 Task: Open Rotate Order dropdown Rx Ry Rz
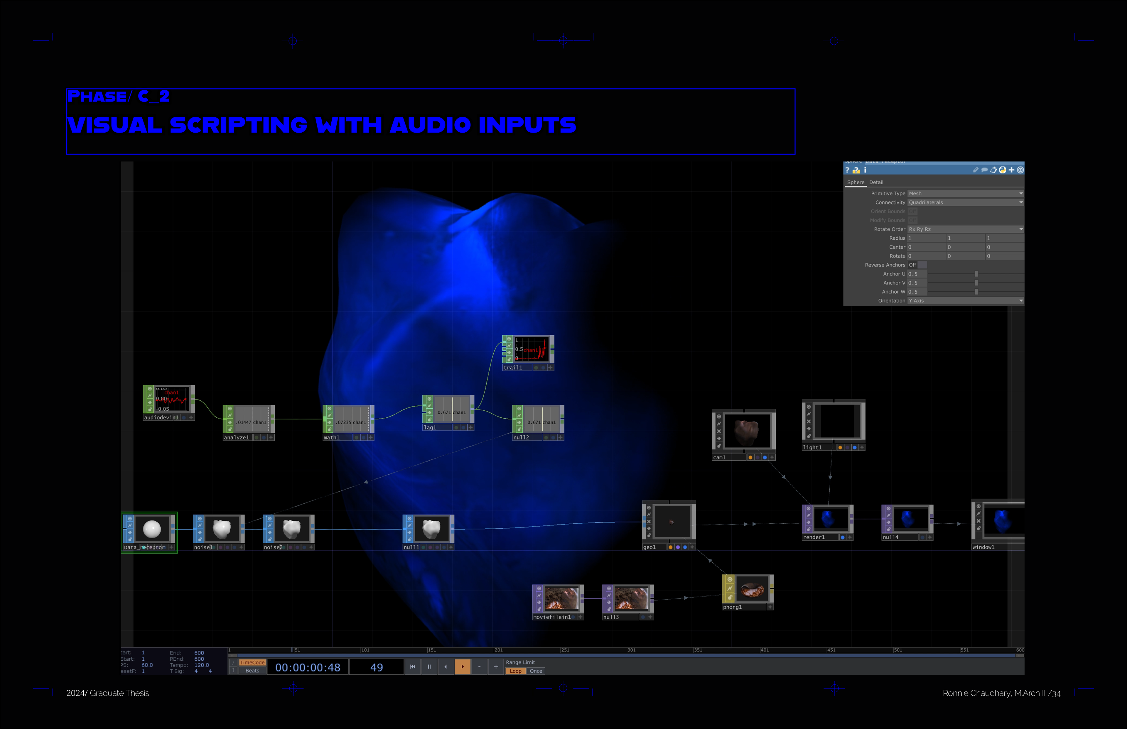(966, 229)
